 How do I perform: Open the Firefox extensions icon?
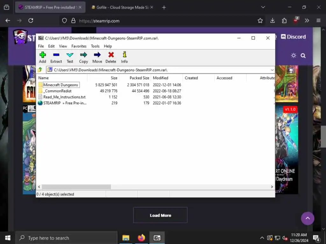click(x=284, y=21)
